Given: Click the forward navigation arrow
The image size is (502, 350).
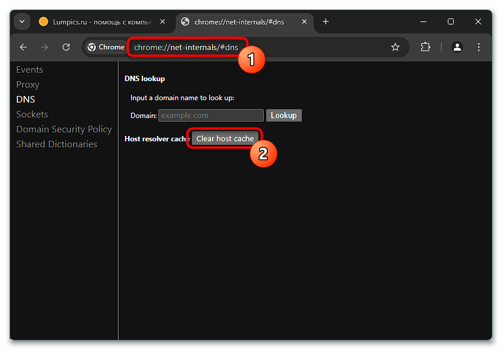Looking at the screenshot, I should (45, 48).
